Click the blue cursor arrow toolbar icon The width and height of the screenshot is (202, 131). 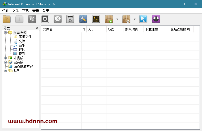coord(143,19)
